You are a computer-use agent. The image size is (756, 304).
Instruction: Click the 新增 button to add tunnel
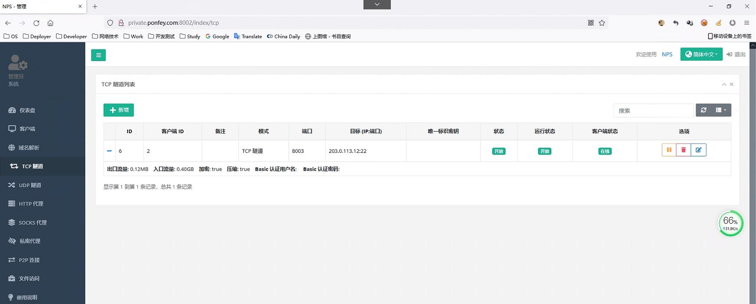118,110
